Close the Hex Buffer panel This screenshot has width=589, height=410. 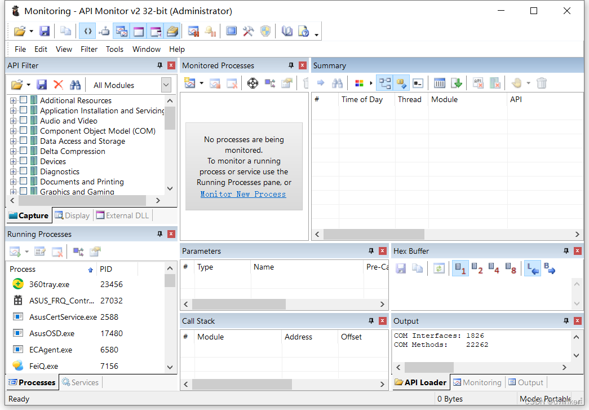pos(578,251)
